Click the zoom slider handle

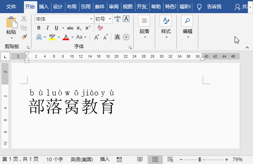(x=200, y=160)
